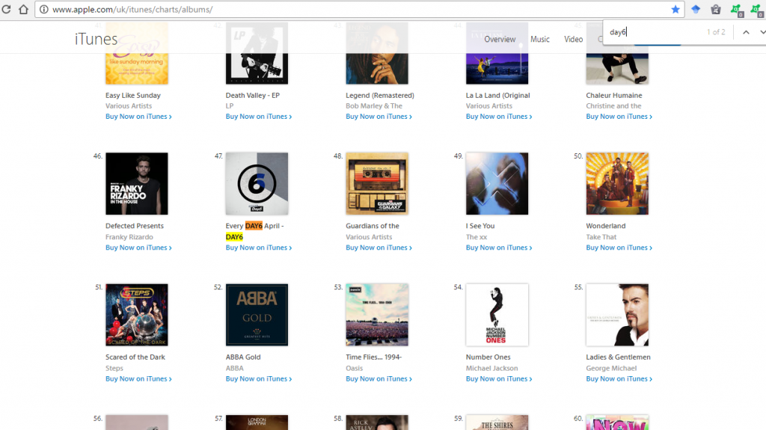Viewport: 766px width, 430px height.
Task: Buy Legend (Remastered) on iTunes
Action: [x=379, y=117]
